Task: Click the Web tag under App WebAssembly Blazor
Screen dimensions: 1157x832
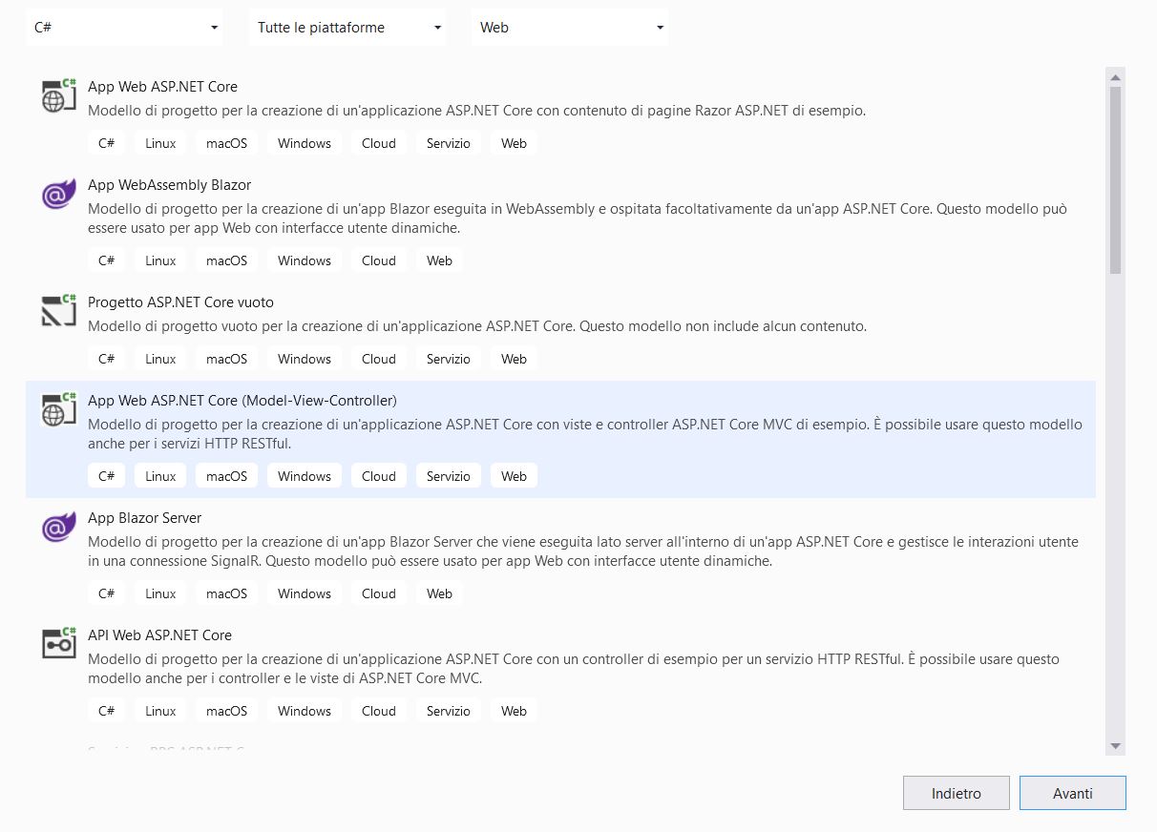Action: click(439, 260)
